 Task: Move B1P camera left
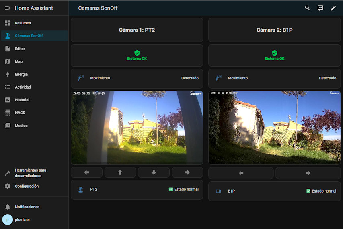pos(241,173)
